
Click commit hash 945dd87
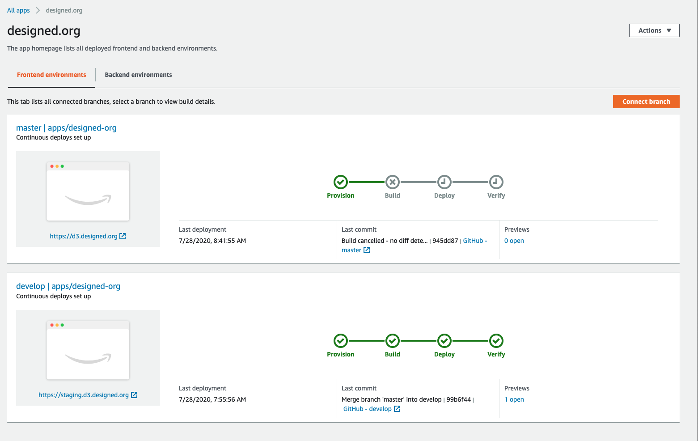click(445, 241)
